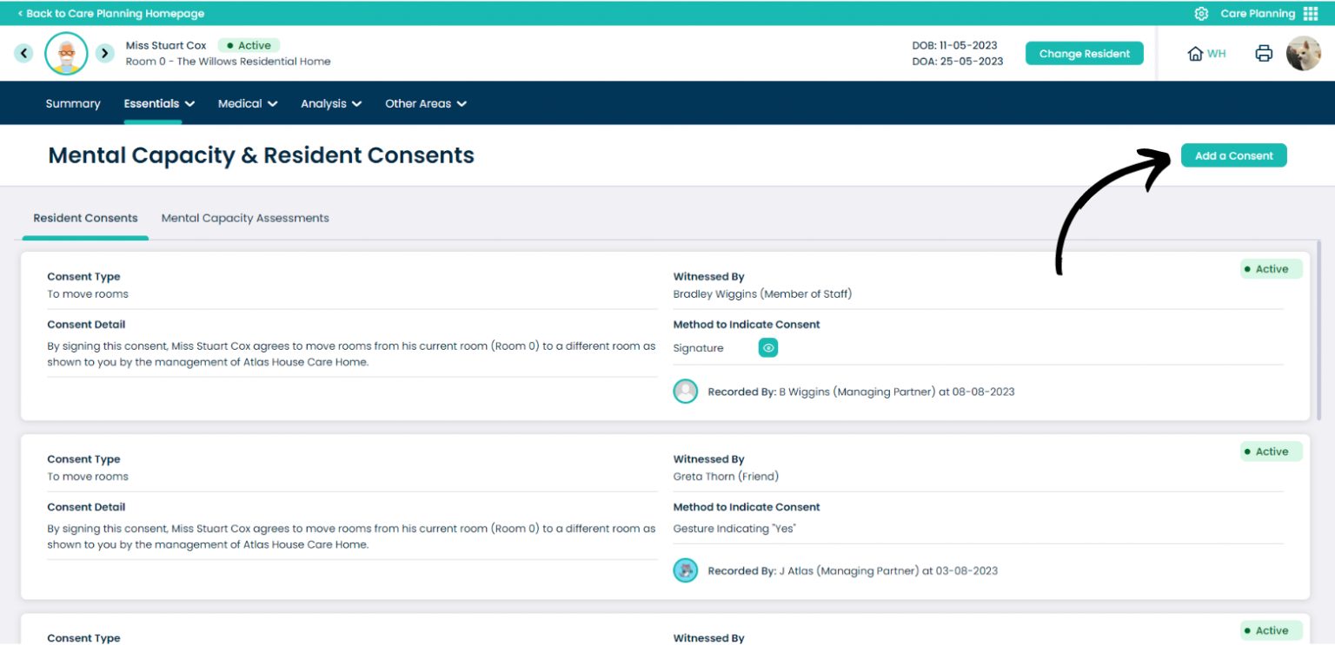Click J Atlas' Recorded By avatar
Image resolution: width=1335 pixels, height=645 pixels.
(686, 570)
